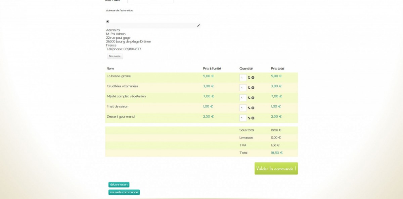Screen dimensions: 403x199
Task: Delete Crudités vitaminées from the order
Action: click(253, 88)
